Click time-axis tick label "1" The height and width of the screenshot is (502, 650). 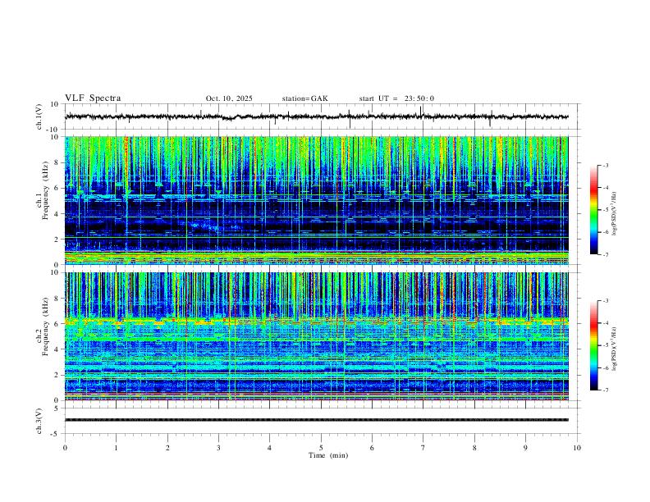[x=116, y=448]
